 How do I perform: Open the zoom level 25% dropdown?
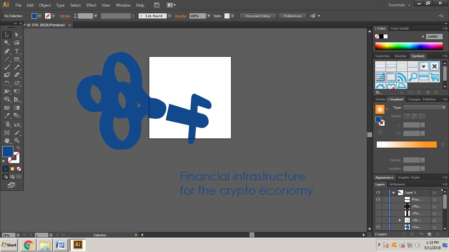tap(18, 235)
